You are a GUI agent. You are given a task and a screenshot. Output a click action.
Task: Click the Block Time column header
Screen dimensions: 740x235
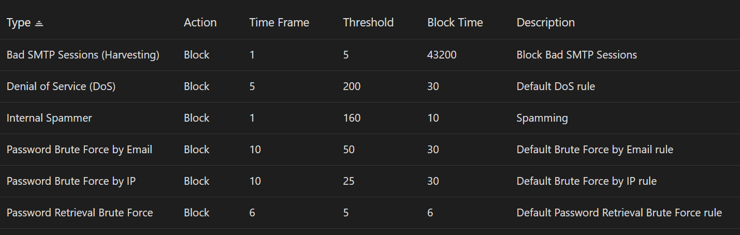[x=455, y=23]
